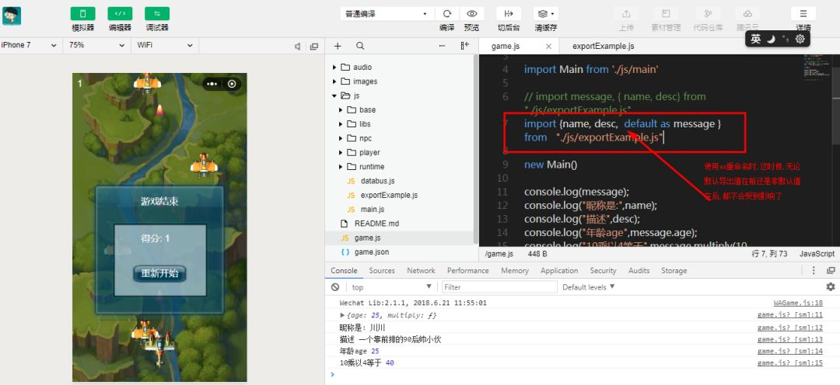The width and height of the screenshot is (840, 385).
Task: Undock the devtools panel icon
Action: click(x=831, y=271)
